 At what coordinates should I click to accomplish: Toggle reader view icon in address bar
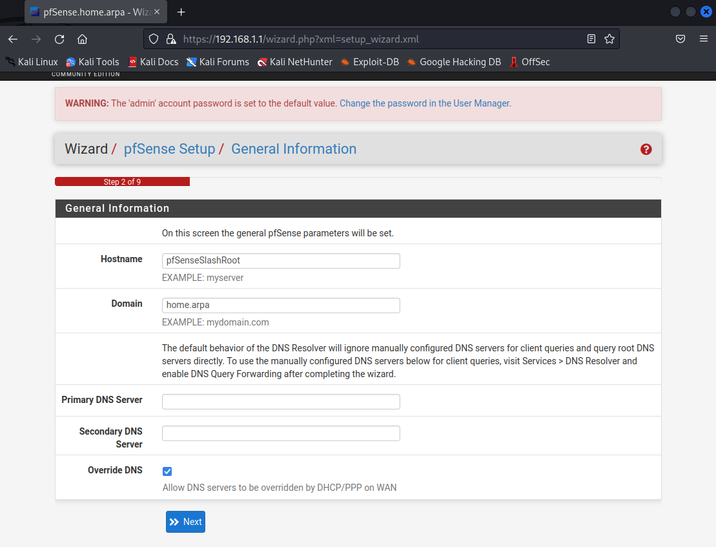click(x=591, y=39)
